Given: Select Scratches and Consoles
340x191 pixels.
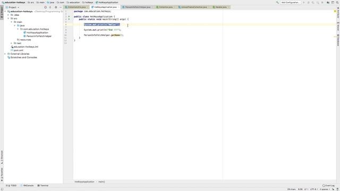Looking at the screenshot, I should pyautogui.click(x=22, y=57).
